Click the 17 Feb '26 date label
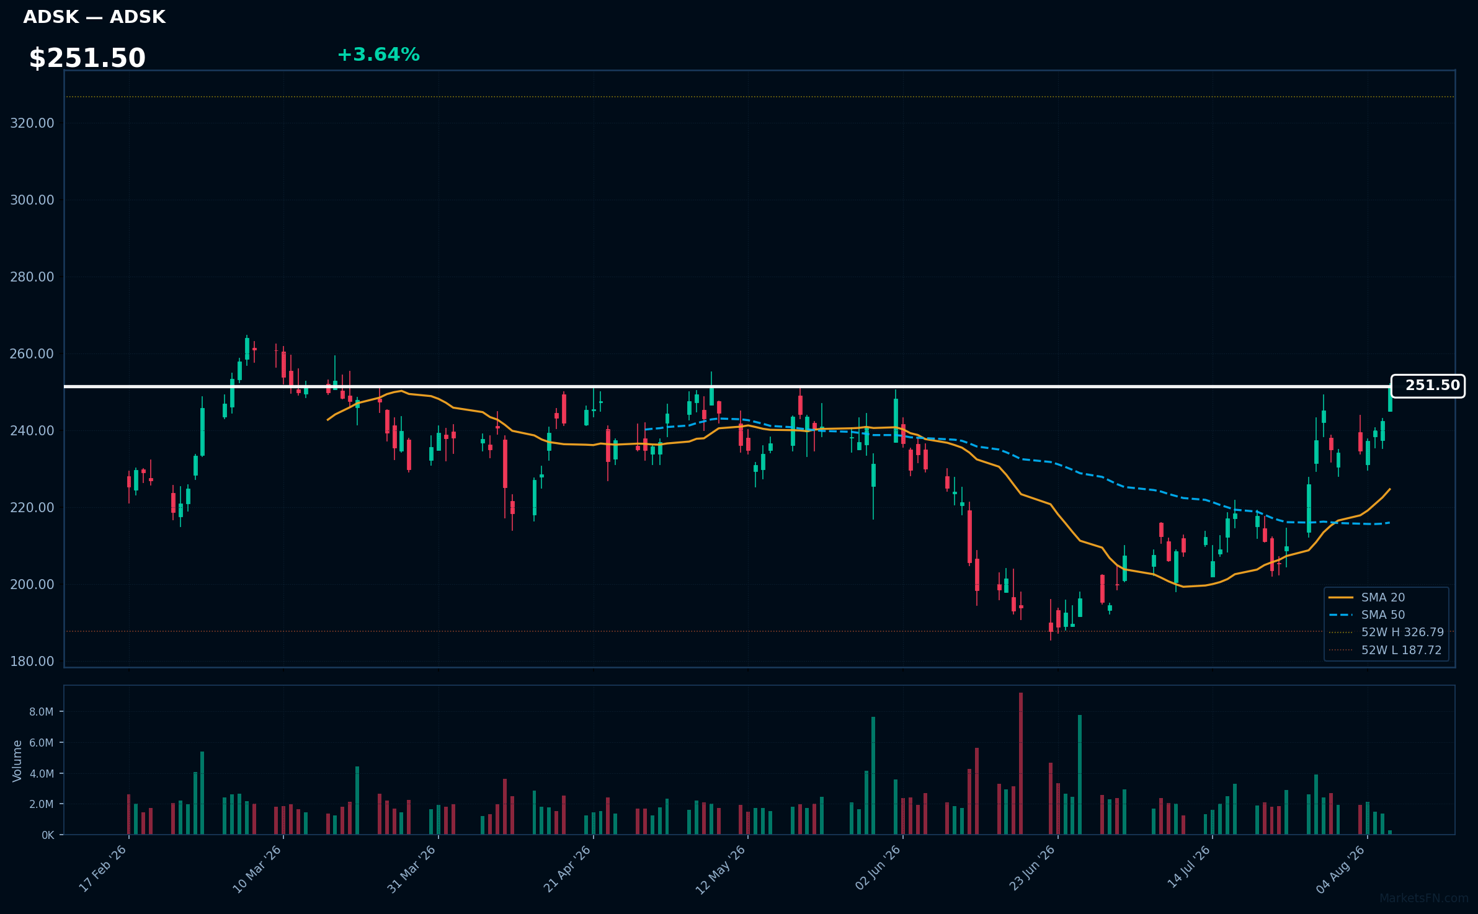Viewport: 1478px width, 914px height. [103, 869]
